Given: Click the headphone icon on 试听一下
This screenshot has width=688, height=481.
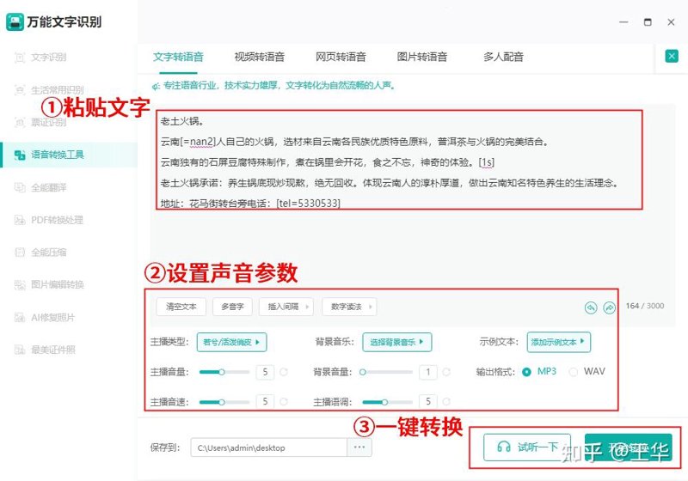Looking at the screenshot, I should (x=503, y=447).
